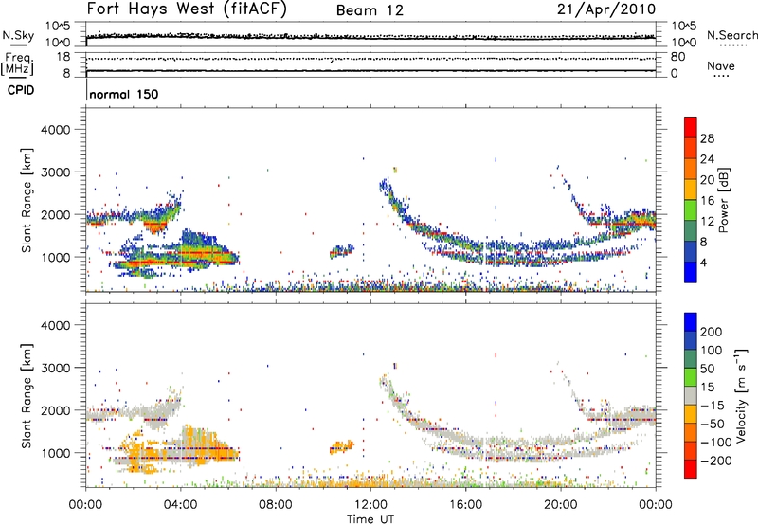This screenshot has width=758, height=525.
Task: Click the "Velocity [m s-1]" colorbar title
Action: 741,395
